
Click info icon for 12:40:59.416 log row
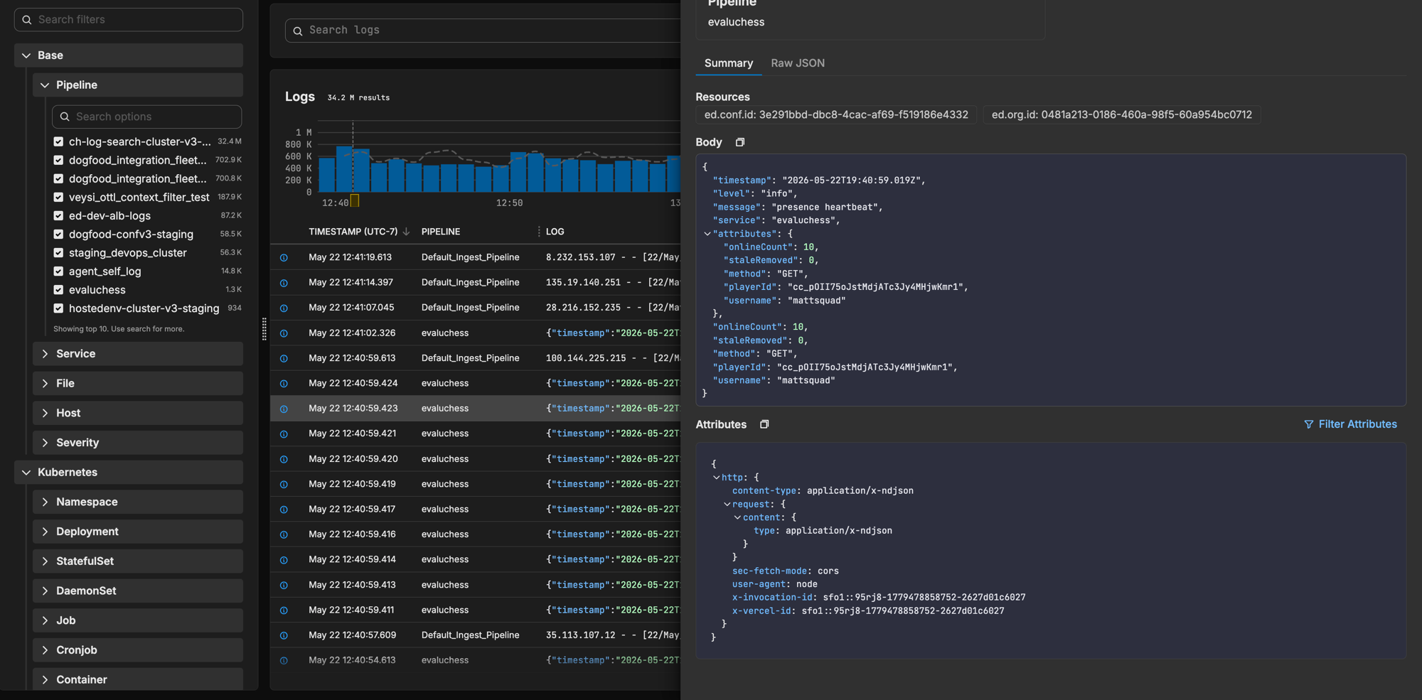point(284,534)
